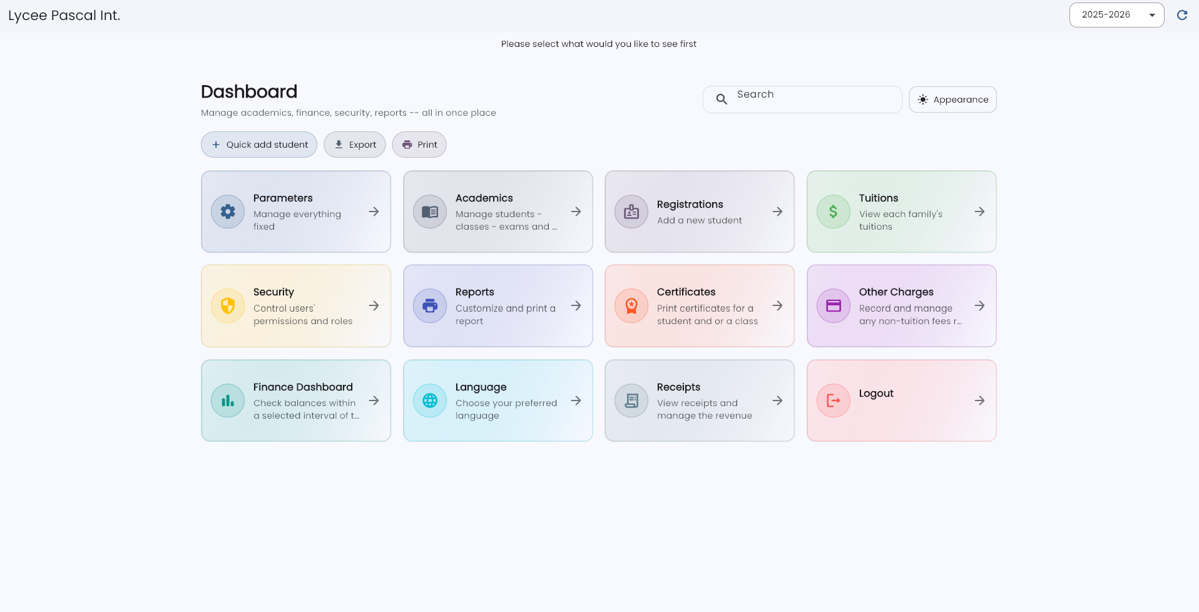Click the refresh icon in top bar

(1182, 15)
